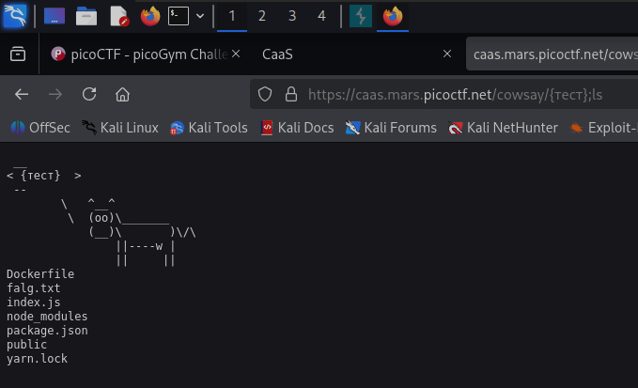The height and width of the screenshot is (388, 638).
Task: Go back to previous page
Action: click(22, 94)
